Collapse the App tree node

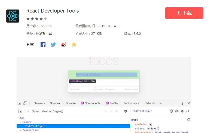pos(18,118)
